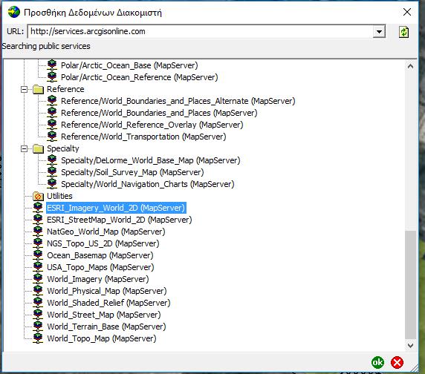Image resolution: width=425 pixels, height=374 pixels.
Task: Click the map server icon beside USA_Topo_Maps
Action: point(38,267)
